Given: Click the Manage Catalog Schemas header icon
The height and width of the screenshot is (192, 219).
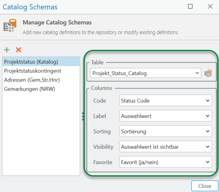Looking at the screenshot, I should click(x=10, y=25).
